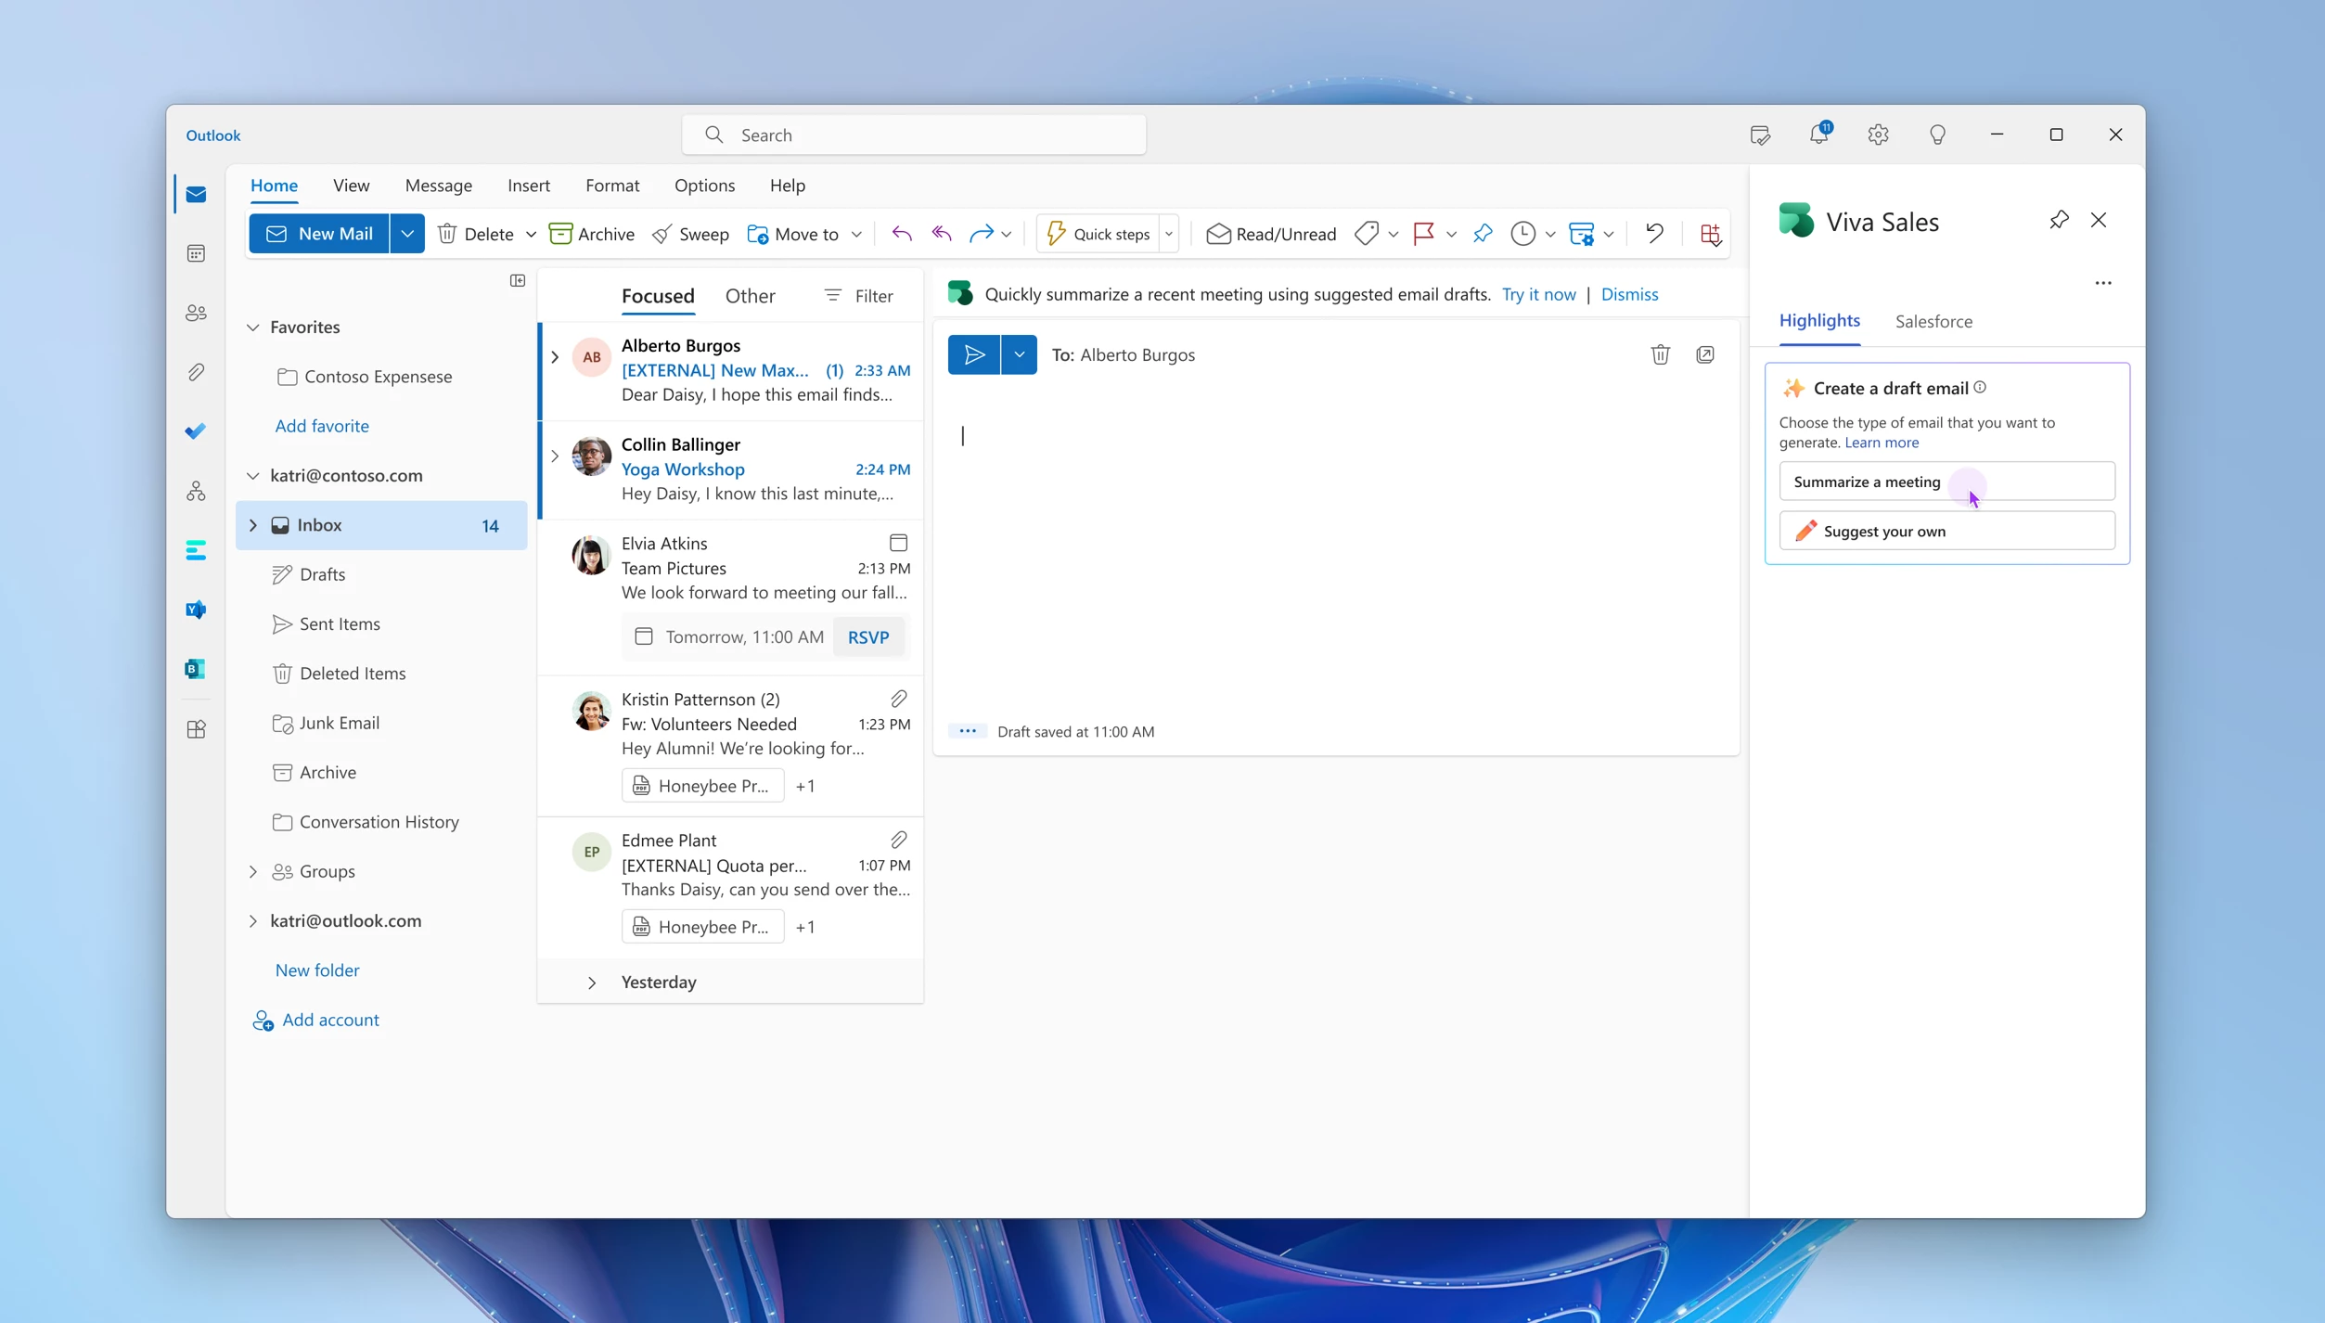Click the Forward arrow icon in the toolbar
Image resolution: width=2325 pixels, height=1323 pixels.
click(981, 234)
